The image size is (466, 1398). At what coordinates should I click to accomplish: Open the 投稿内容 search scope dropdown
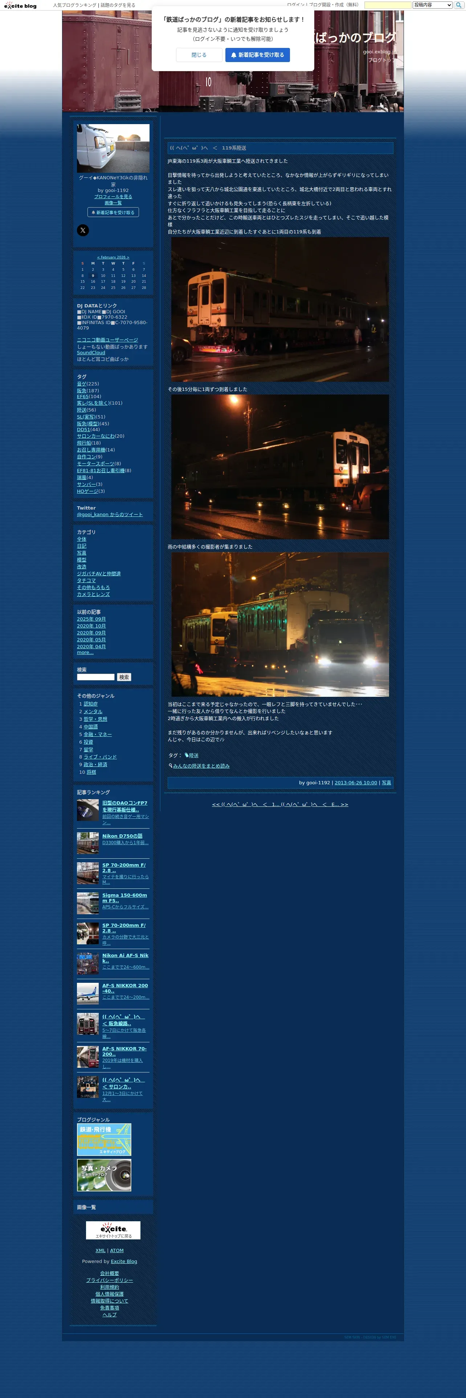click(x=432, y=5)
